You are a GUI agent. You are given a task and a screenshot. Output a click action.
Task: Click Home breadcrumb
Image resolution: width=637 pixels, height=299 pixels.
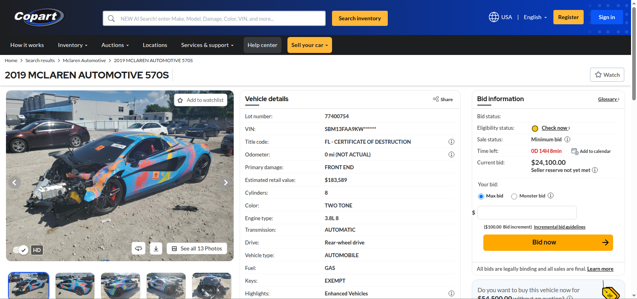[11, 61]
